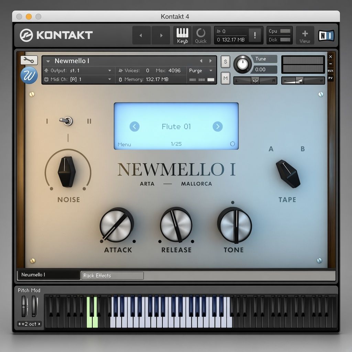This screenshot has width=352, height=352.
Task: Expand the Newmello I instrument name dropdown
Action: pyautogui.click(x=48, y=61)
